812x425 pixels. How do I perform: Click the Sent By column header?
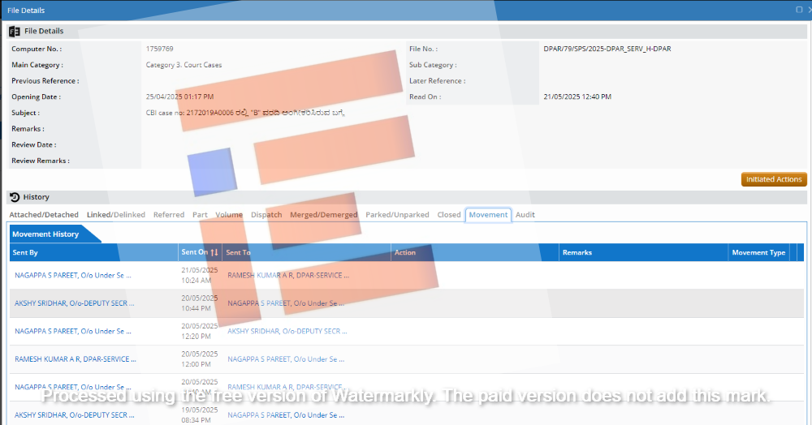[25, 253]
